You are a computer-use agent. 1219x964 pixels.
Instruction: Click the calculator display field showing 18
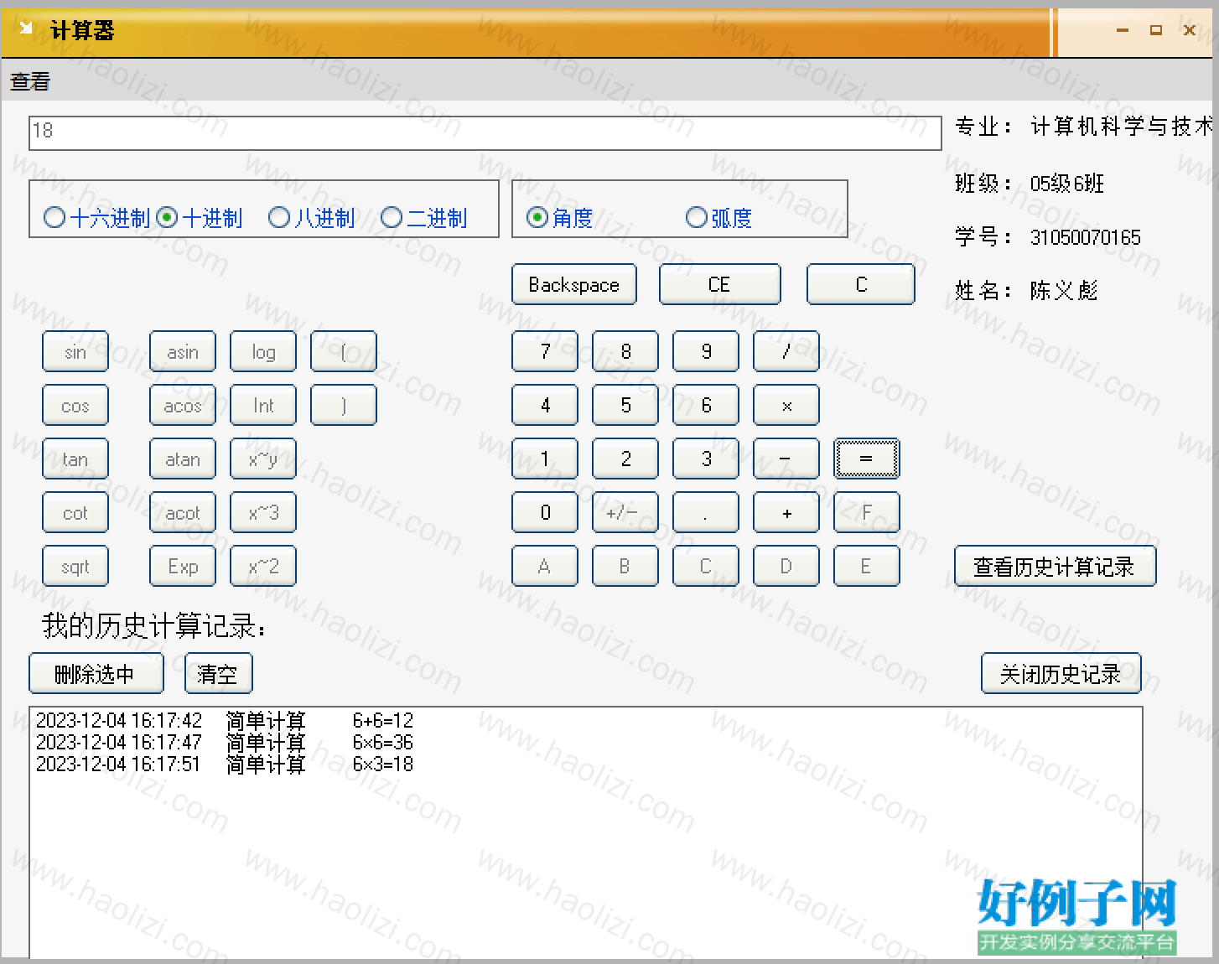click(x=485, y=132)
